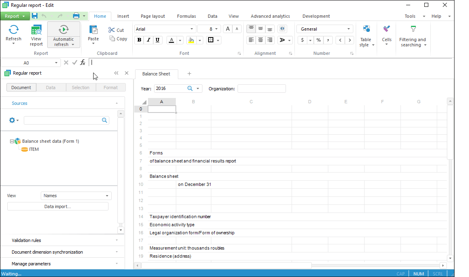Screen dimensions: 469x277
Task: Click the Paste icon
Action: point(93,30)
